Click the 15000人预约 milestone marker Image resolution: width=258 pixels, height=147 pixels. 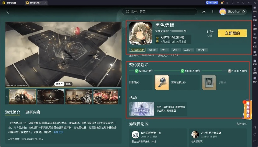click(x=230, y=71)
